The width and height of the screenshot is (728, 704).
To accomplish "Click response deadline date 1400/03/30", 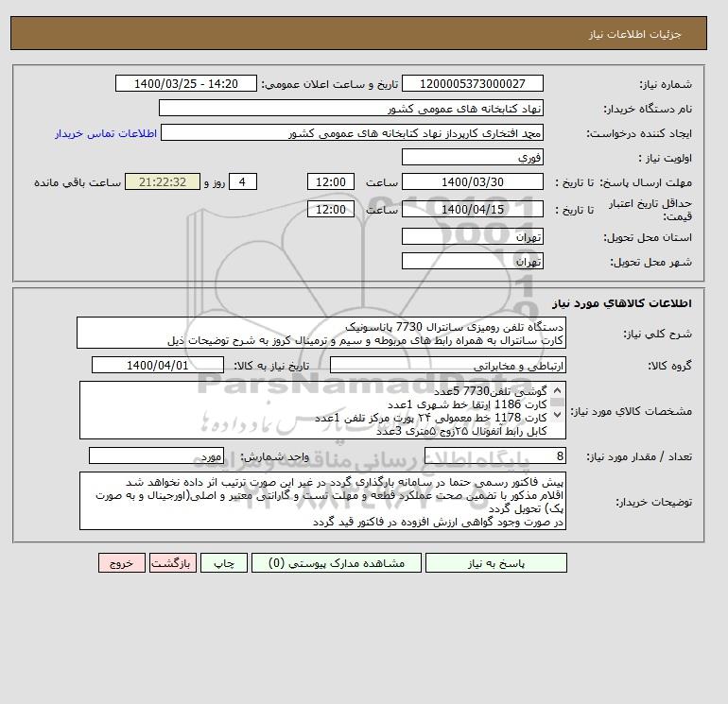I will click(x=472, y=182).
